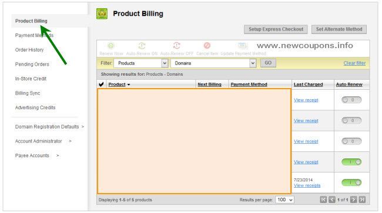
Task: Change the results per page dropdown
Action: pyautogui.click(x=284, y=200)
